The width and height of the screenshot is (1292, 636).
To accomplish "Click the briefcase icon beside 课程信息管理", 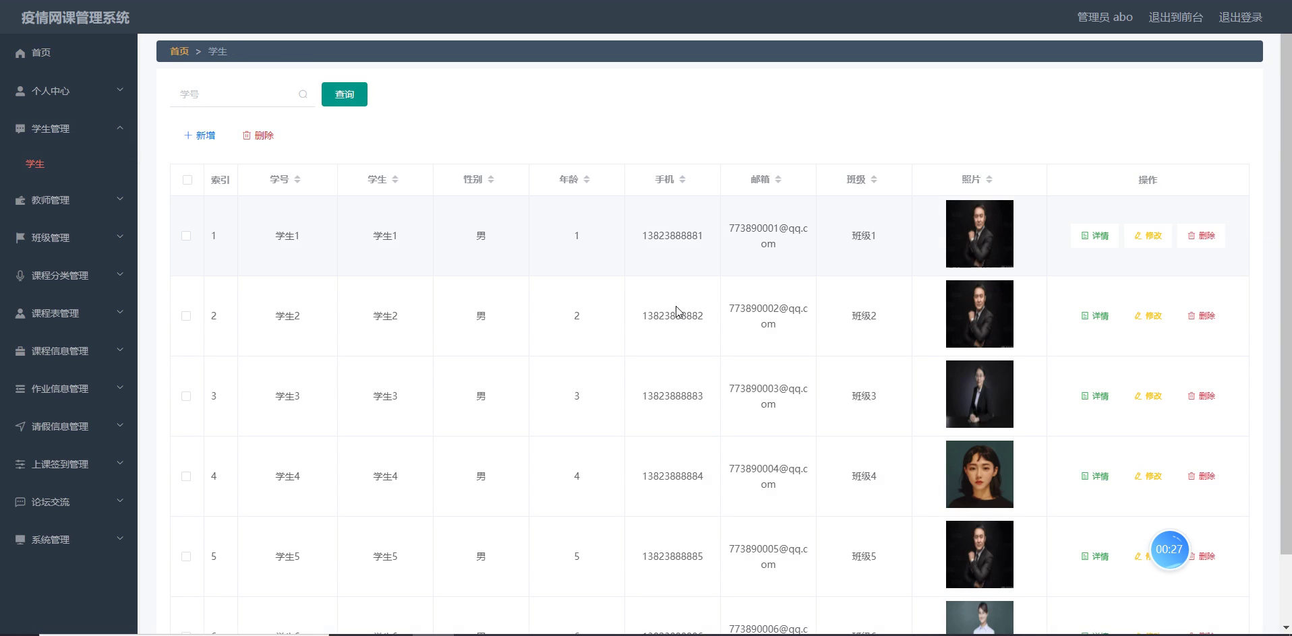I will 20,351.
